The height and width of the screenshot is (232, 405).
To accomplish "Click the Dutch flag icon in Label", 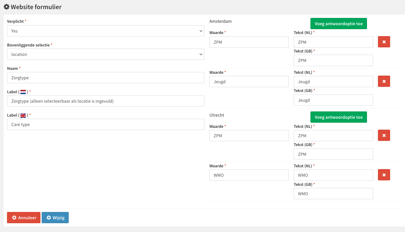I will point(23,92).
